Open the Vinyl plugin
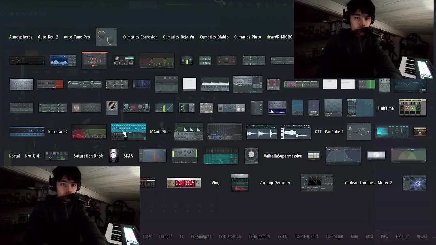 coord(216,183)
